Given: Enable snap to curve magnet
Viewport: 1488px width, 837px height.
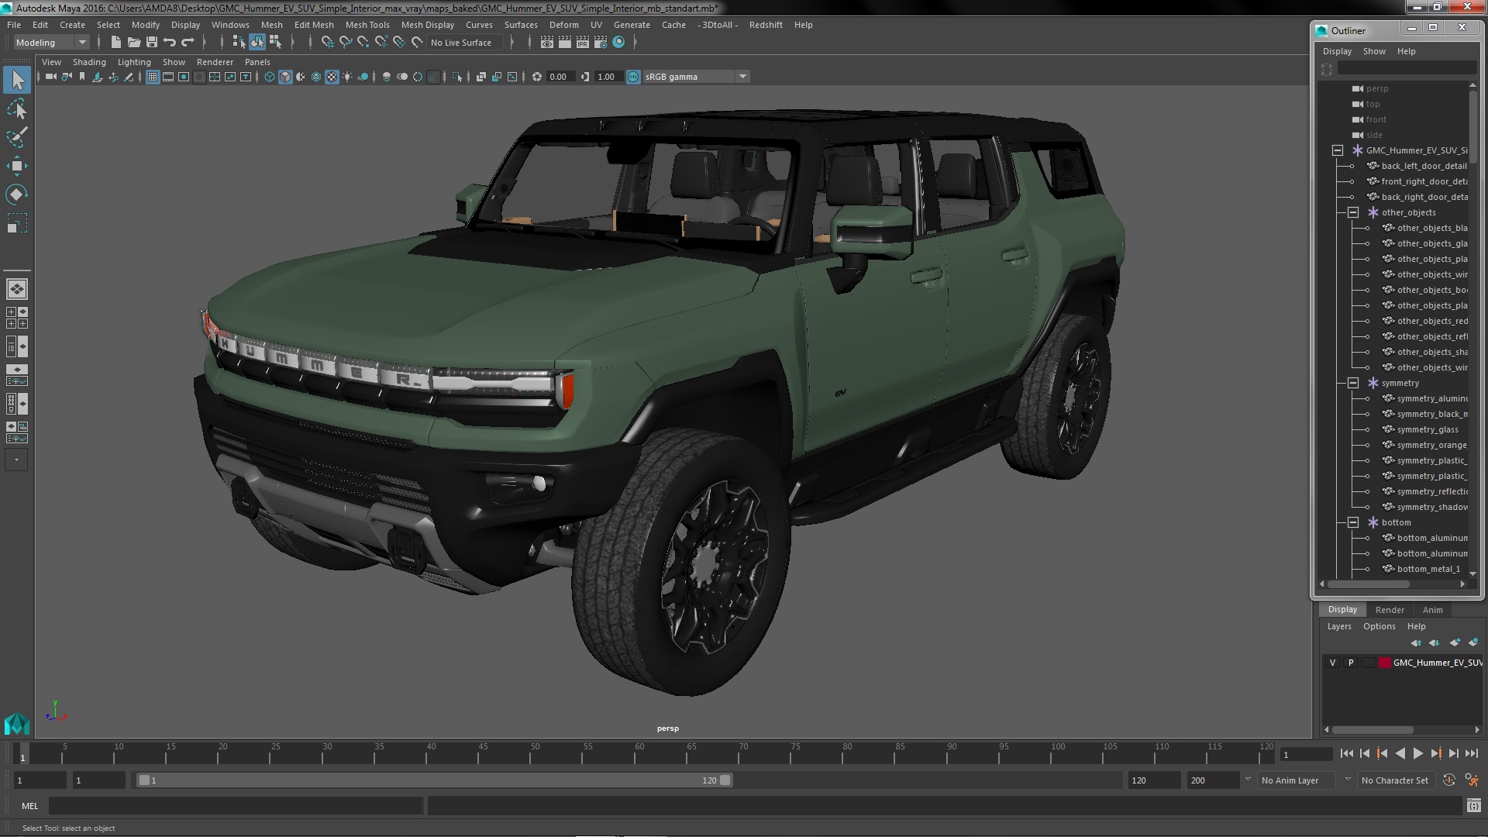Looking at the screenshot, I should click(x=346, y=43).
